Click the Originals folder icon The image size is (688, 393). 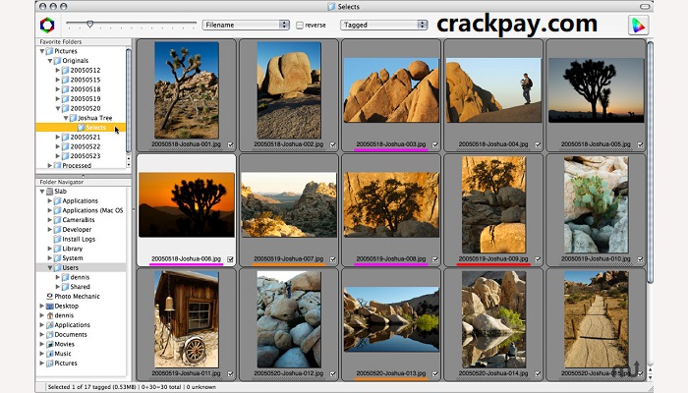[x=57, y=61]
